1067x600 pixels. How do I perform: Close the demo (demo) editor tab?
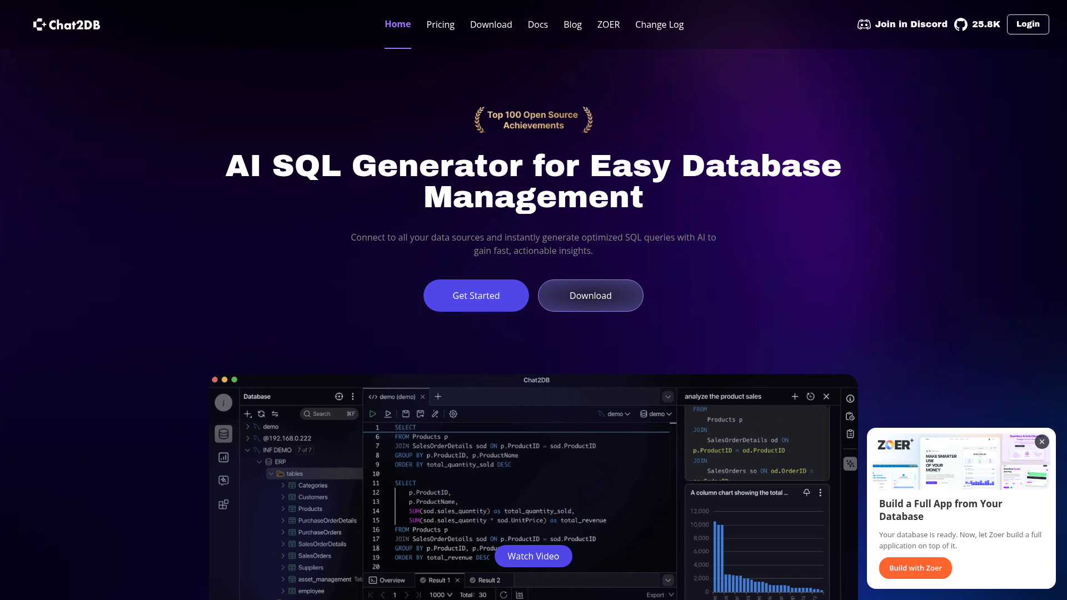[422, 397]
